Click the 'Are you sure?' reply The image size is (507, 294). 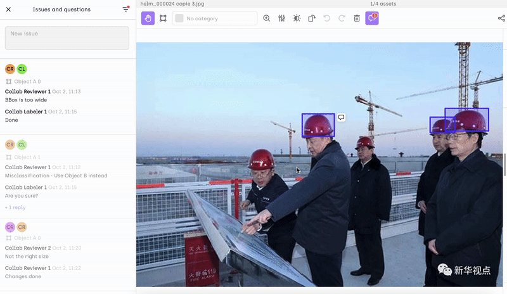coord(22,196)
